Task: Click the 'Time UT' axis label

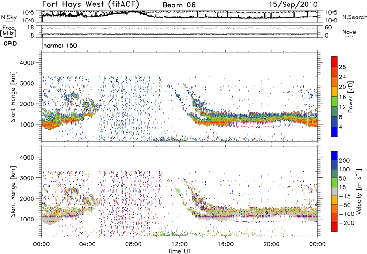Action: click(179, 251)
